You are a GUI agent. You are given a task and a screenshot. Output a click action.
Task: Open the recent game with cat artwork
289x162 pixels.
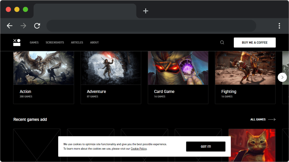pos(252,145)
